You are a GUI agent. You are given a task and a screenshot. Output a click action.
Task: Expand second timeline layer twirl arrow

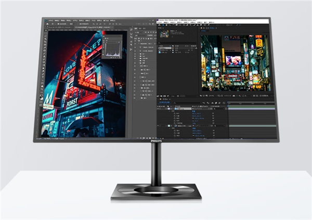pyautogui.click(x=167, y=126)
